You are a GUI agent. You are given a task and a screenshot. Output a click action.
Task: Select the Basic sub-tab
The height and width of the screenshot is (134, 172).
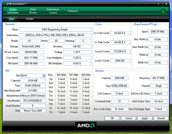(x=12, y=19)
